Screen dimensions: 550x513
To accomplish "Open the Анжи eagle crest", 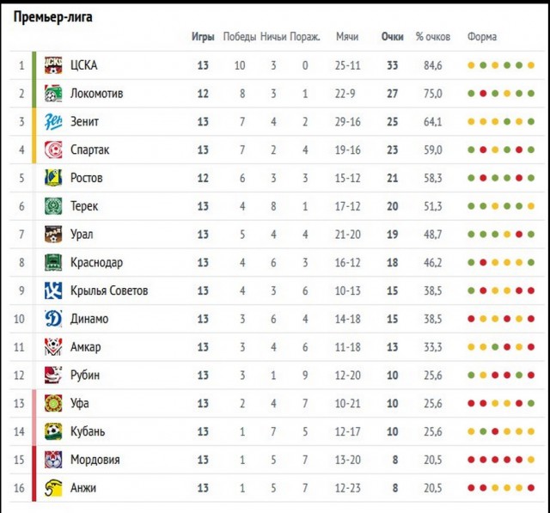I will 53,488.
